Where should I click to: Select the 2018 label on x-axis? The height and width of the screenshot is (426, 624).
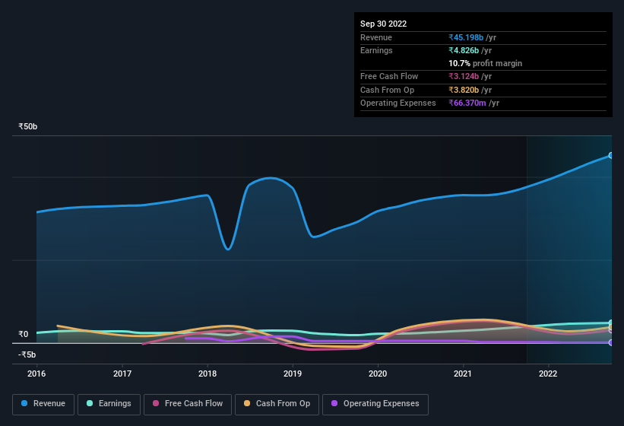pyautogui.click(x=207, y=374)
